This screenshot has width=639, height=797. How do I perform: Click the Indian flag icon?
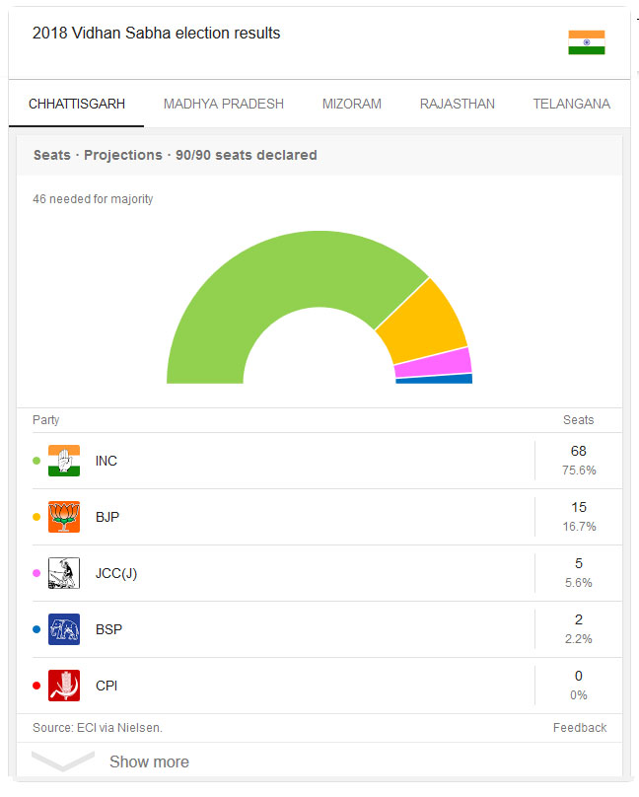click(586, 42)
